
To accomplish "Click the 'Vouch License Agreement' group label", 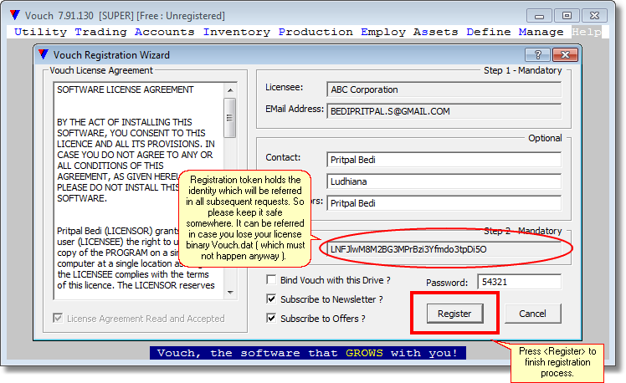I will (x=101, y=70).
